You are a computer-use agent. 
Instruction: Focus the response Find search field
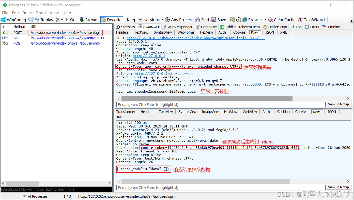tap(221, 188)
